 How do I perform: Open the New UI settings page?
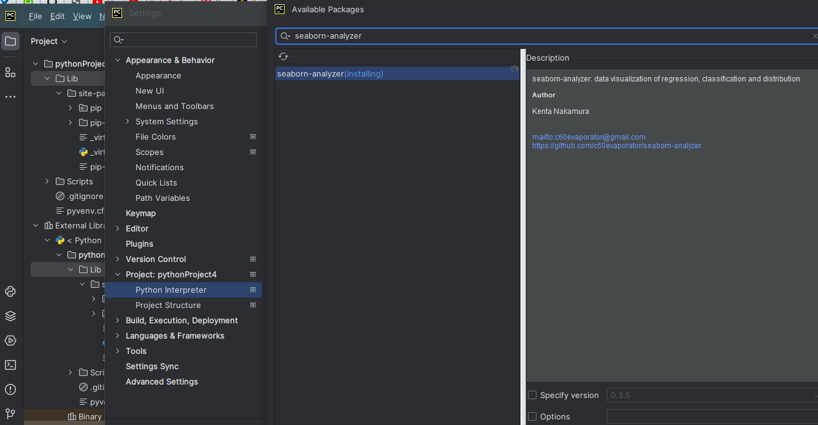coord(150,91)
